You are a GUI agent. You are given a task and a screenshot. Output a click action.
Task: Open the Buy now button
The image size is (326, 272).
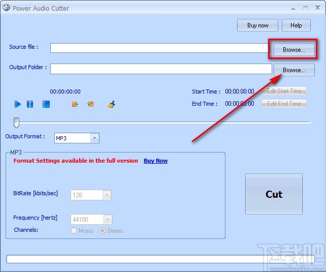pyautogui.click(x=257, y=25)
